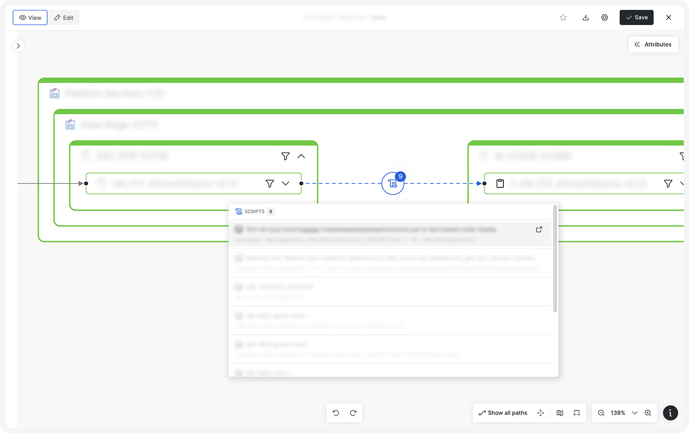Viewport: 689px width, 433px height.
Task: Click the center/move layout icon
Action: click(541, 413)
